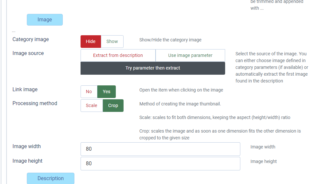Image resolution: width=317 pixels, height=184 pixels.
Task: Set Category image to Hide
Action: pyautogui.click(x=91, y=41)
